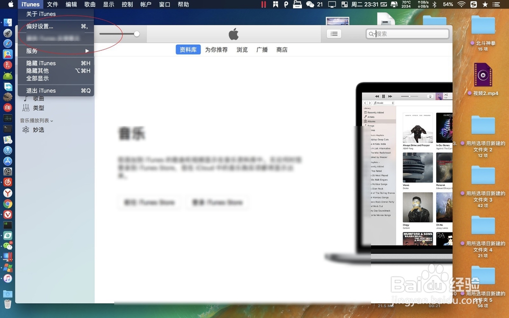Open the 帮助 menu
The image size is (509, 318).
coord(183,4)
